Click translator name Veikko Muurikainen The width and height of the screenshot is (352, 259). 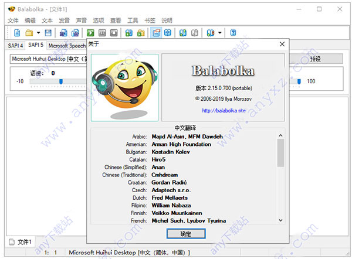pos(177,213)
